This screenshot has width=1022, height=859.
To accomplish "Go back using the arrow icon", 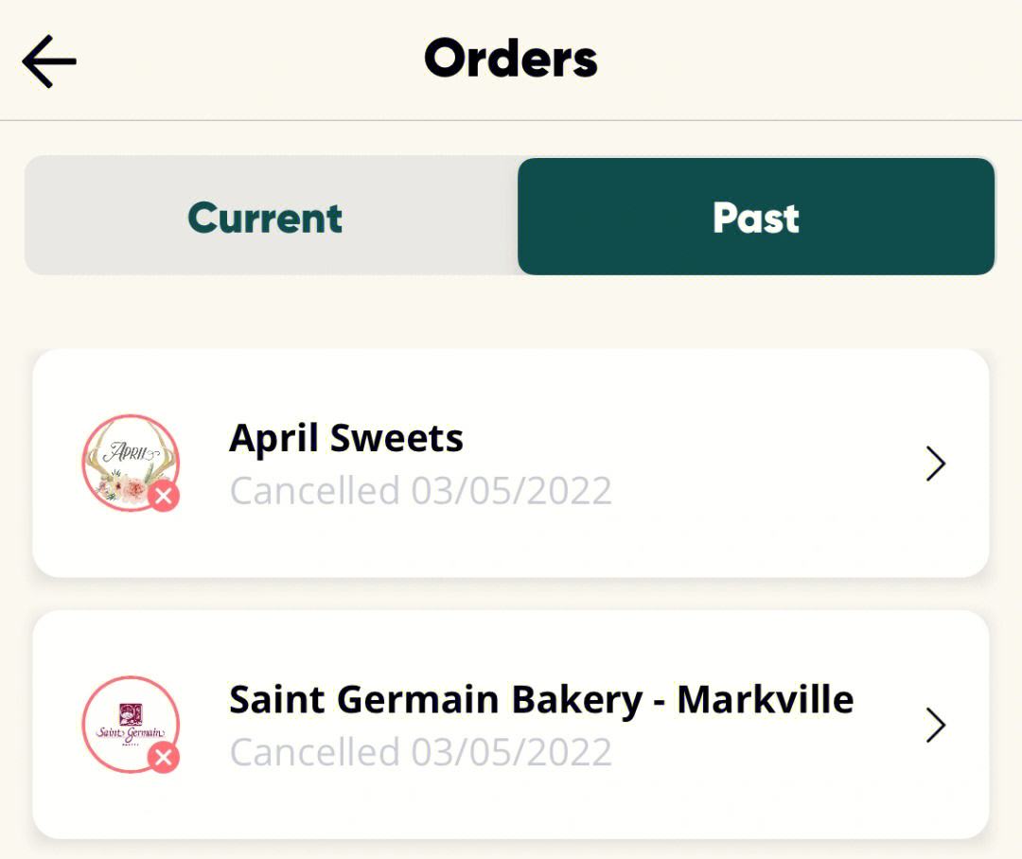I will pos(49,61).
